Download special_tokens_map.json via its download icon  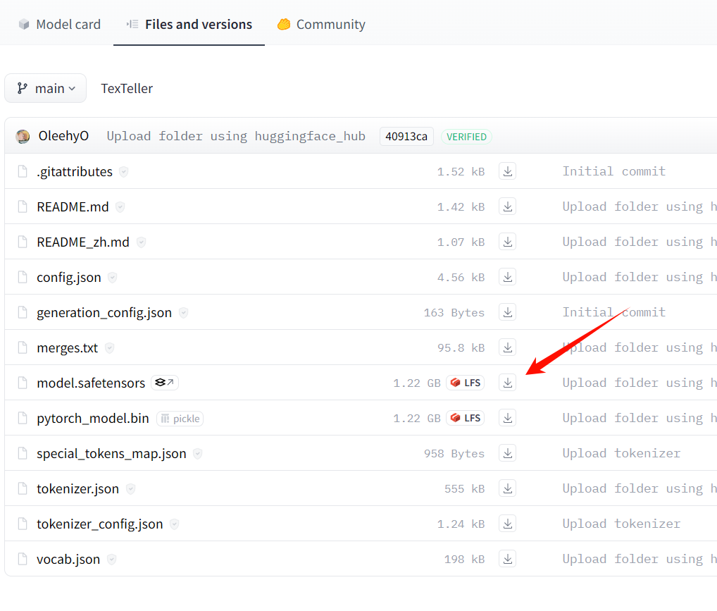click(x=508, y=453)
